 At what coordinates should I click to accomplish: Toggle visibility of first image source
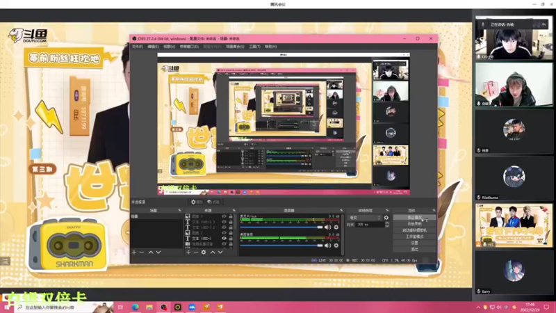(x=224, y=216)
